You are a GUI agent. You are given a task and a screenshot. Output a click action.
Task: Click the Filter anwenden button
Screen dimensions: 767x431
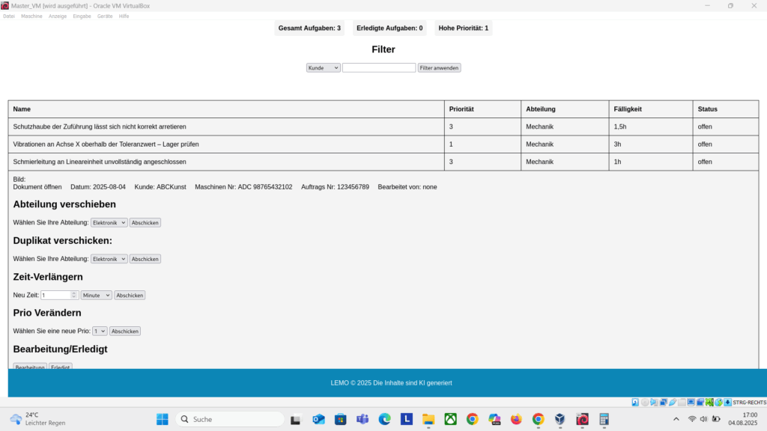point(439,67)
